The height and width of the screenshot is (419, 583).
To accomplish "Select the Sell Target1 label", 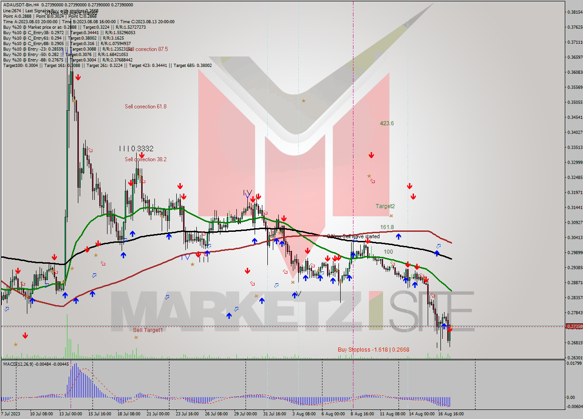I will (x=148, y=330).
